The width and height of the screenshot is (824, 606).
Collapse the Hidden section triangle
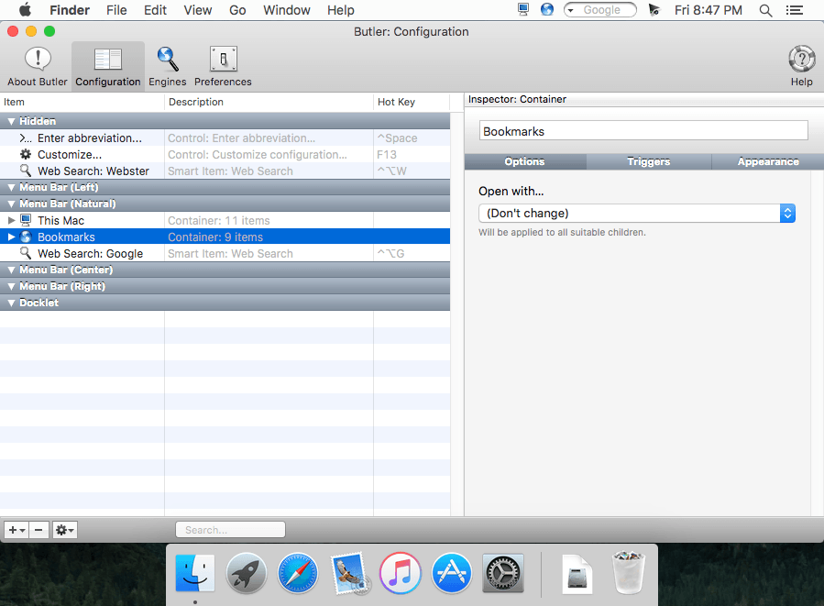12,121
